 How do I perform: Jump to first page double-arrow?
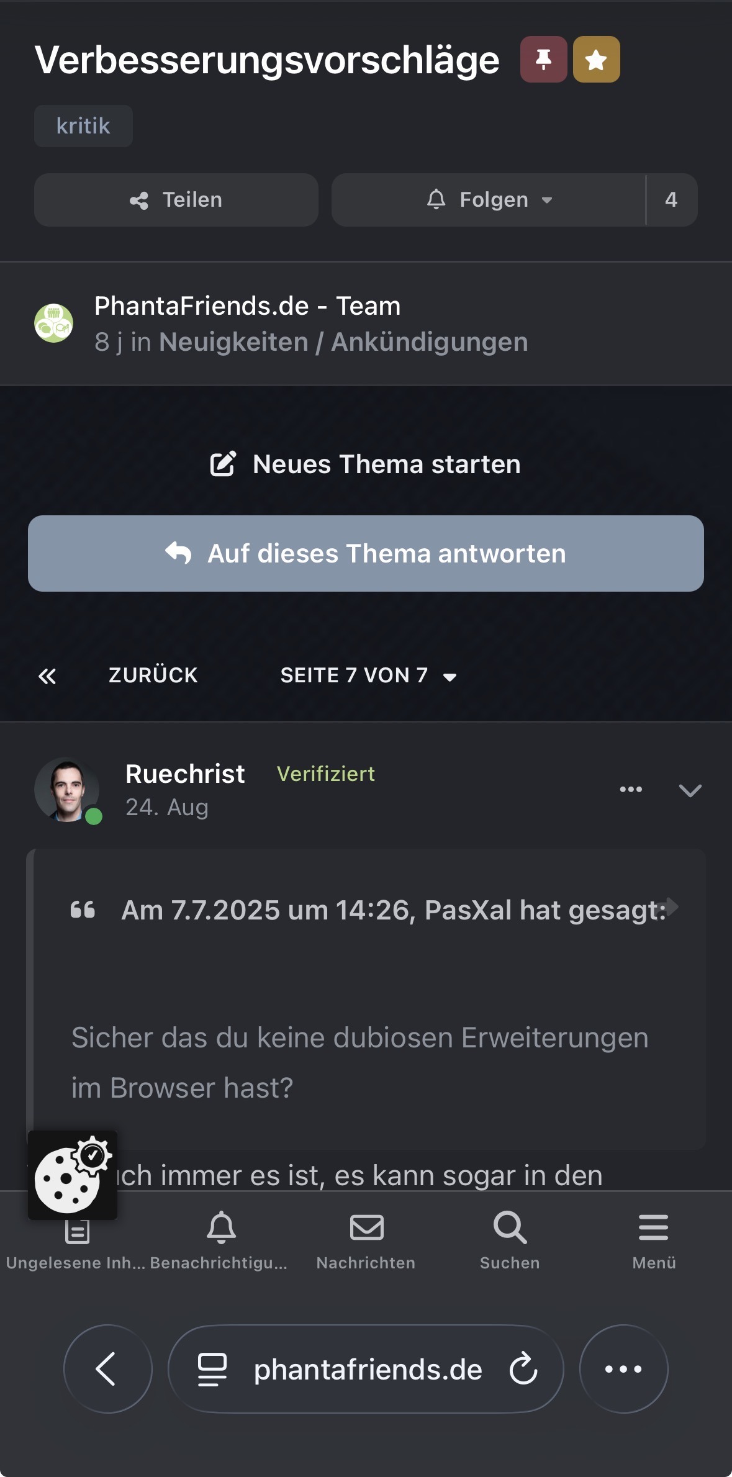pos(47,676)
